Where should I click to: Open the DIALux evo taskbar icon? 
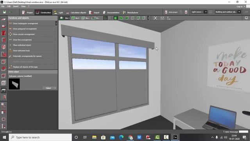pyautogui.click(x=175, y=137)
